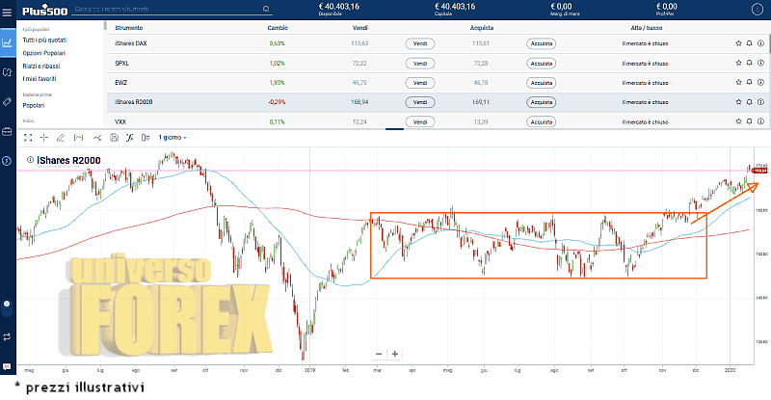Image resolution: width=771 pixels, height=400 pixels.
Task: Click Vendi button for iShares DAX
Action: pos(419,43)
